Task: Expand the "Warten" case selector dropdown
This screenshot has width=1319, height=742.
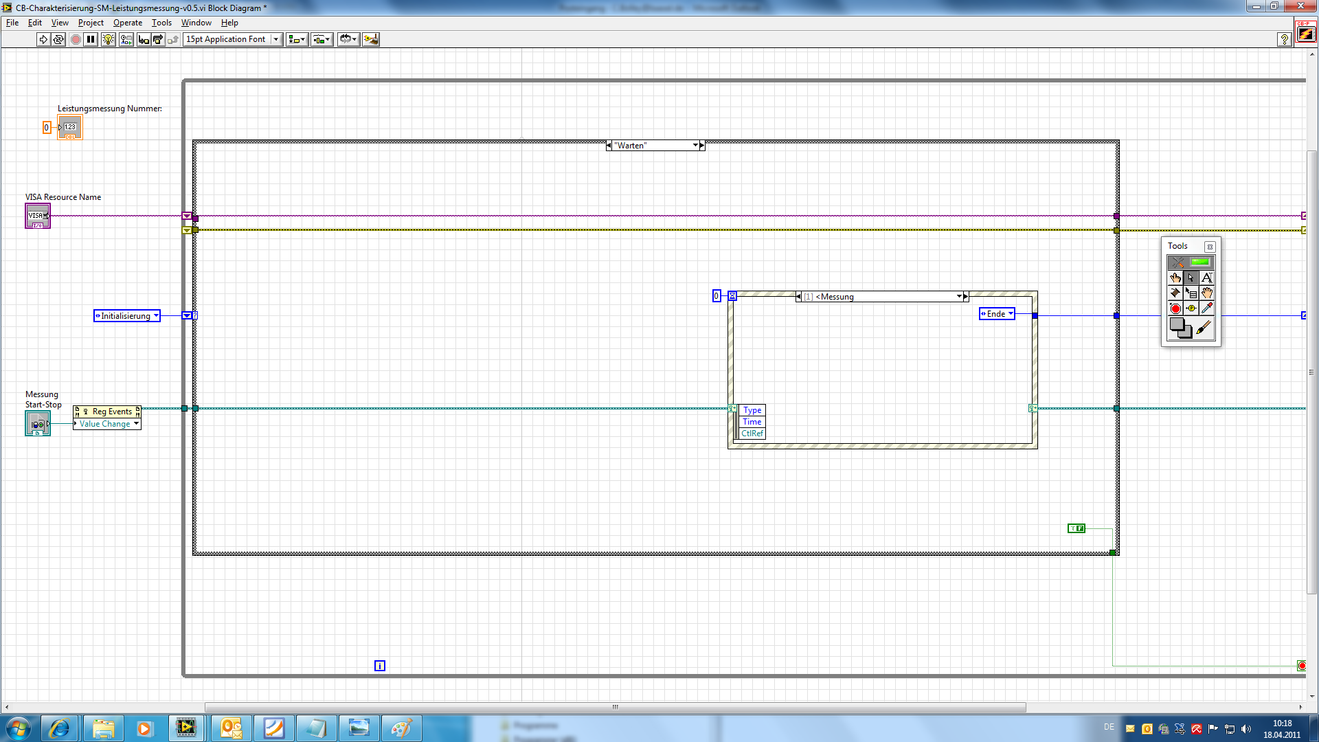Action: [x=695, y=146]
